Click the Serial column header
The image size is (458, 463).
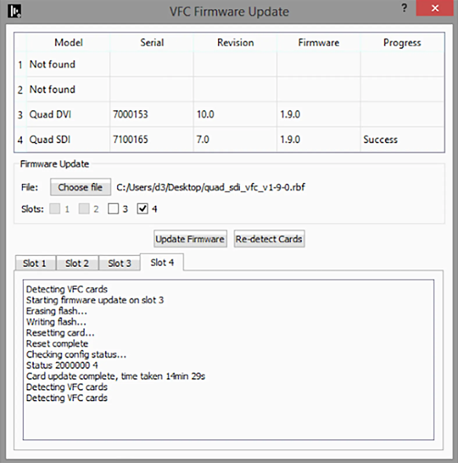[x=152, y=43]
